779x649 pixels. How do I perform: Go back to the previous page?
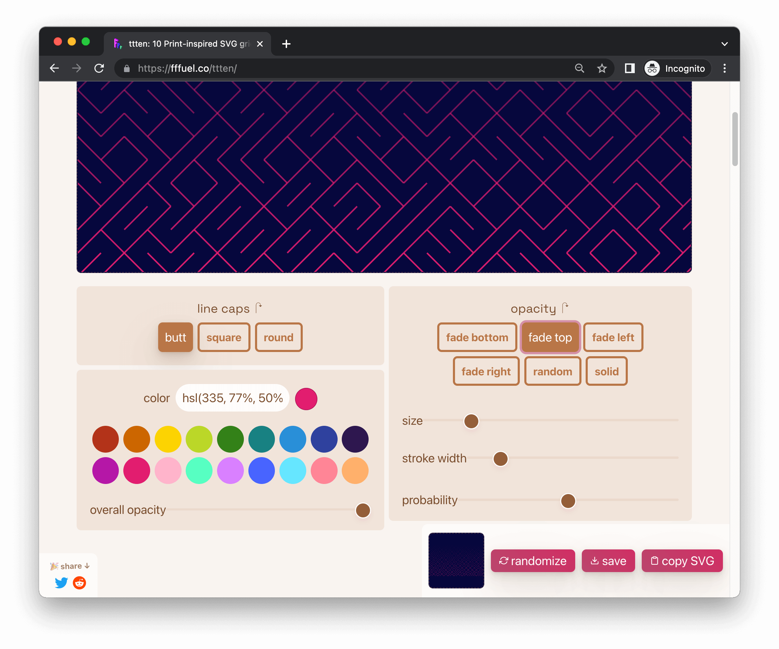point(55,68)
